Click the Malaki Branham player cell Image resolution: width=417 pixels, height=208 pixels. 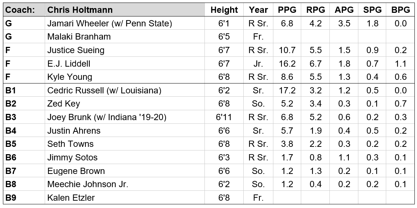click(x=125, y=36)
